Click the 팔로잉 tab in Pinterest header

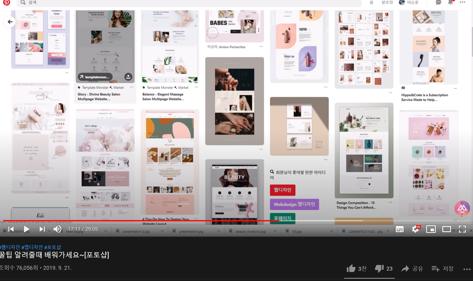(x=387, y=2)
